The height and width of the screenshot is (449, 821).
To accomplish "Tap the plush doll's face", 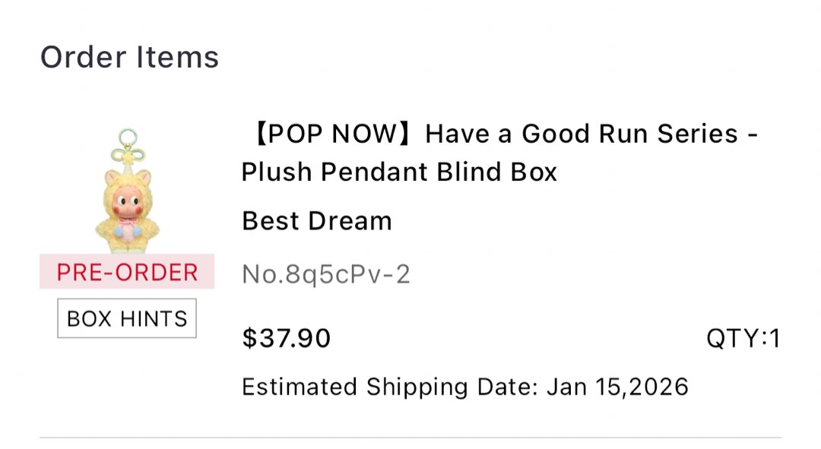I will pos(126,203).
